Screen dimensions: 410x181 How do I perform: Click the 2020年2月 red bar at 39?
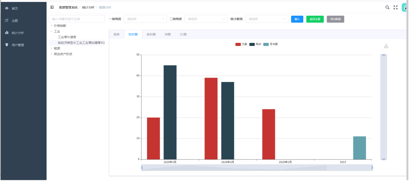point(211,119)
